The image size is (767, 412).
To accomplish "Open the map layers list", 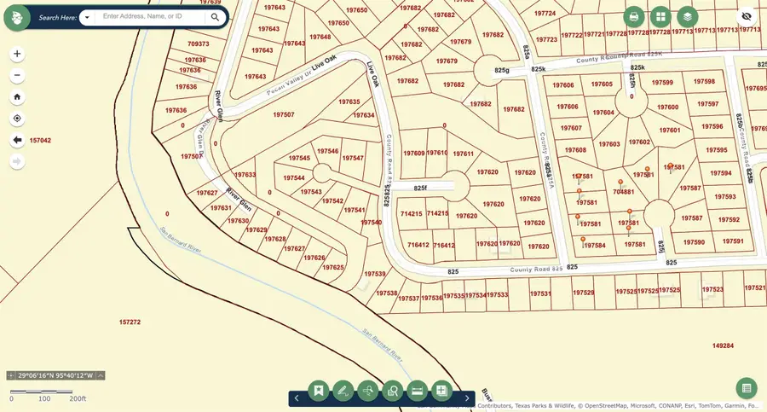I will [687, 17].
